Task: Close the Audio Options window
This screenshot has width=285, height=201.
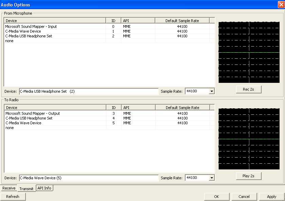Action: (281, 4)
